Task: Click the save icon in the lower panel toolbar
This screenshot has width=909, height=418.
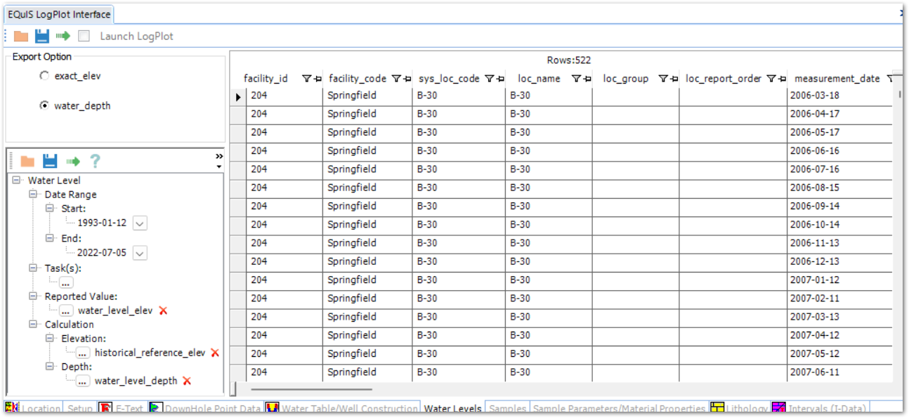Action: tap(50, 161)
